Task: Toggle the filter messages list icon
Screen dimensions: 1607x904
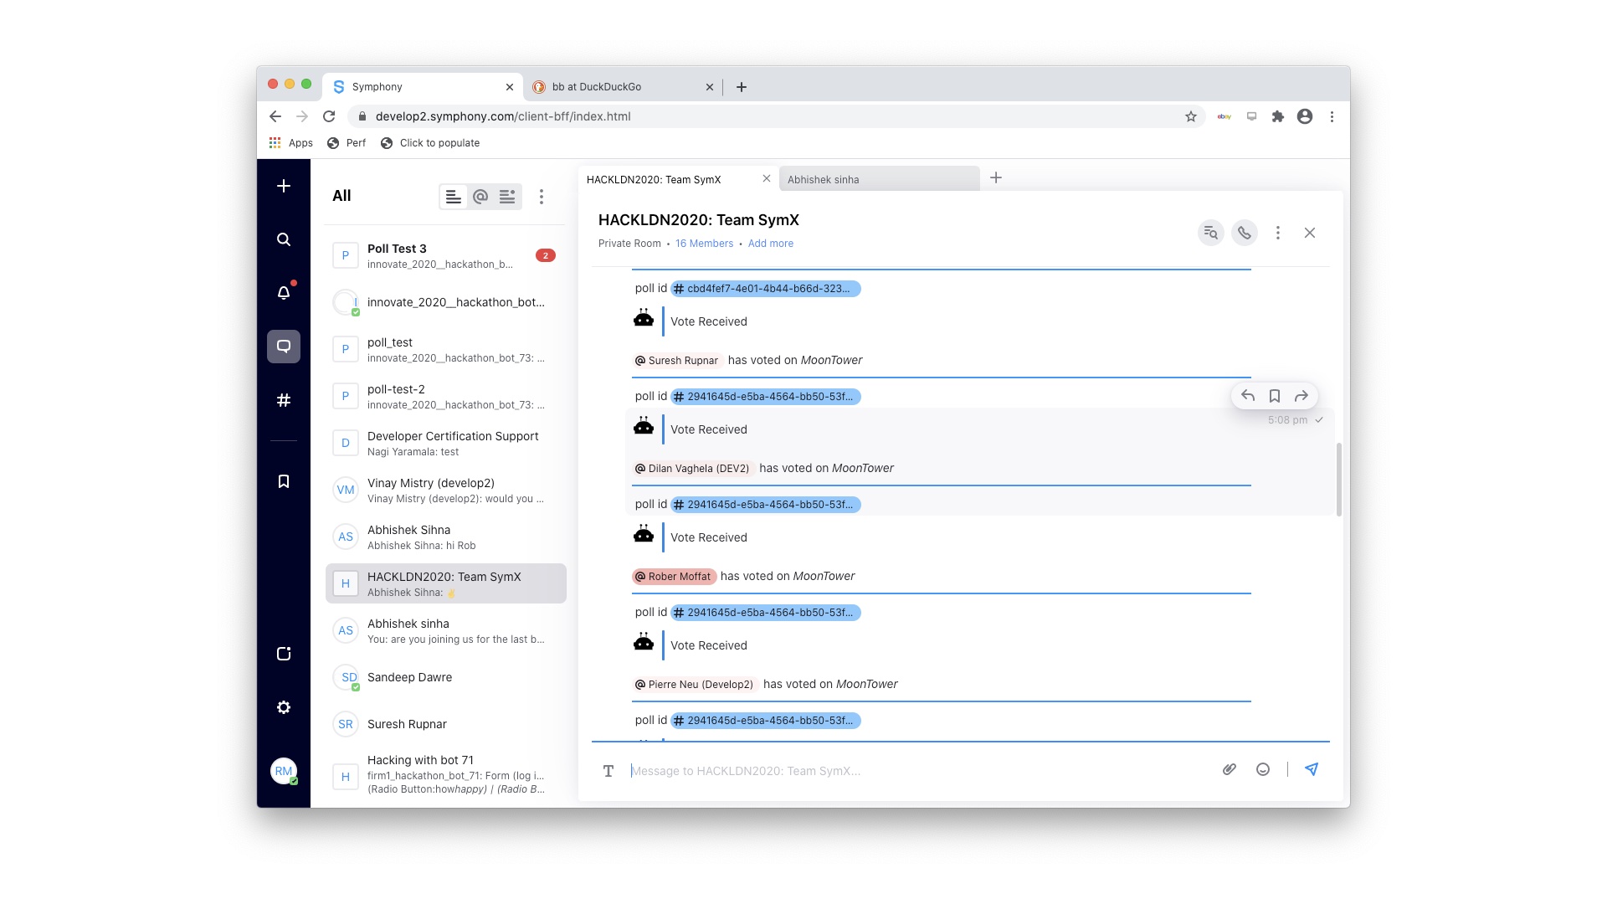Action: (506, 197)
